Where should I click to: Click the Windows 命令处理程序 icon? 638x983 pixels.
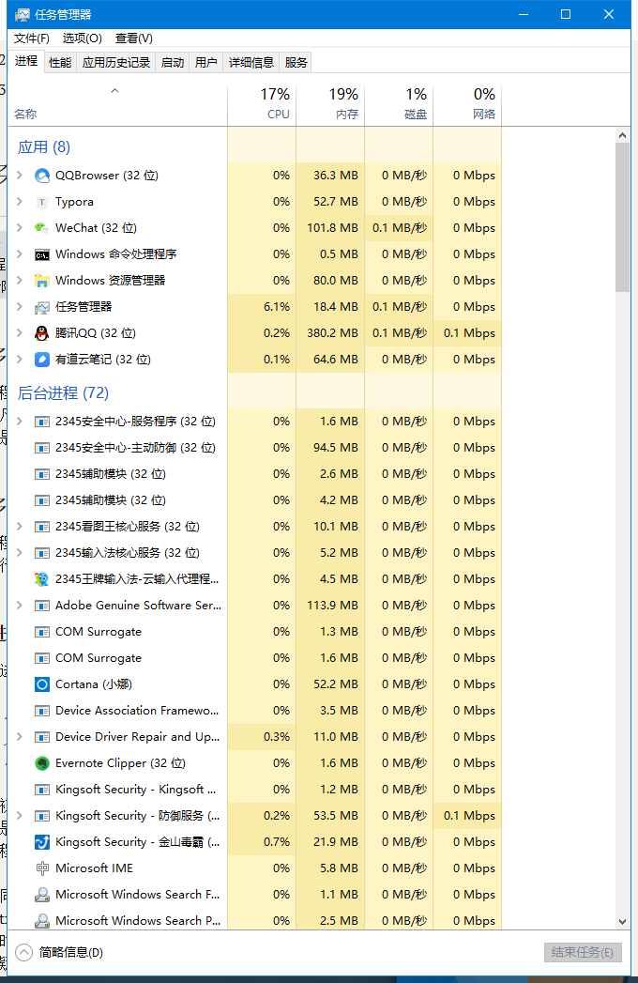pos(42,254)
